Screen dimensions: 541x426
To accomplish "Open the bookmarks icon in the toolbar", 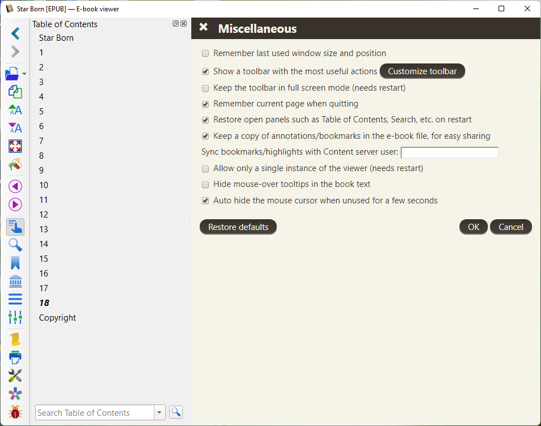I will (15, 263).
